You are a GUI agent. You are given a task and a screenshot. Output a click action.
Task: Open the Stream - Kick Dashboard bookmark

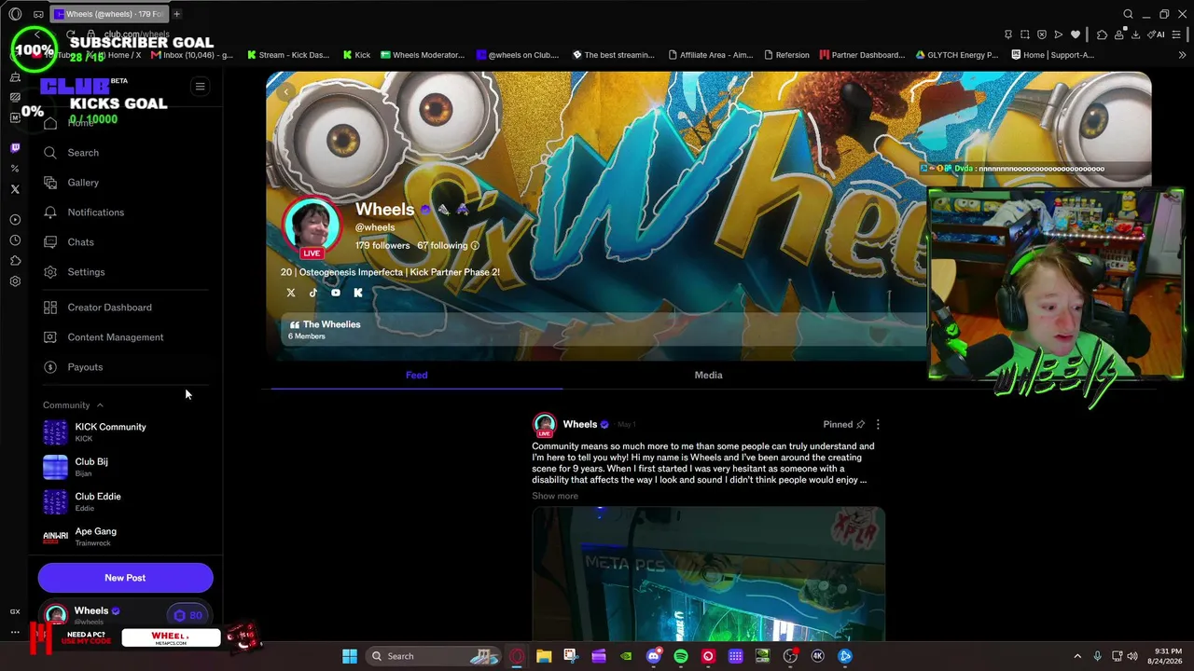[288, 55]
